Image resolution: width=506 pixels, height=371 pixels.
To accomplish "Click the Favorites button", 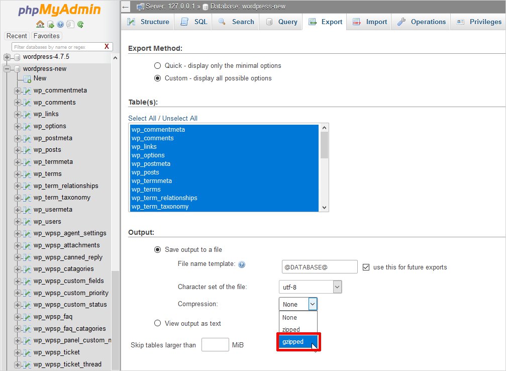I will tap(46, 36).
